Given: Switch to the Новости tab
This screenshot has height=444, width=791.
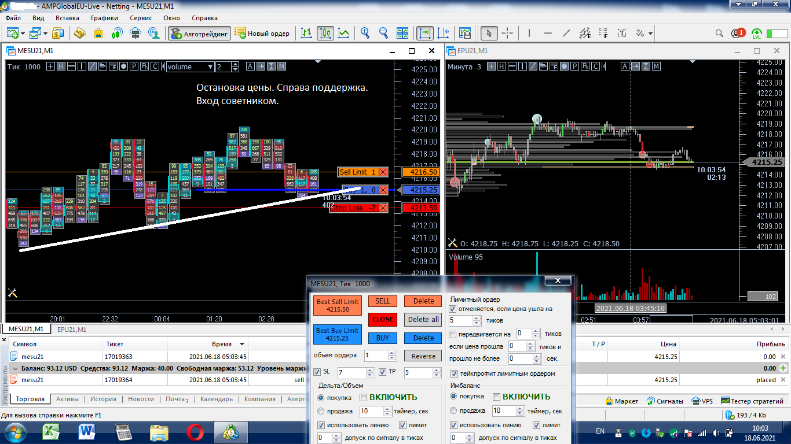Looking at the screenshot, I should coord(141,399).
